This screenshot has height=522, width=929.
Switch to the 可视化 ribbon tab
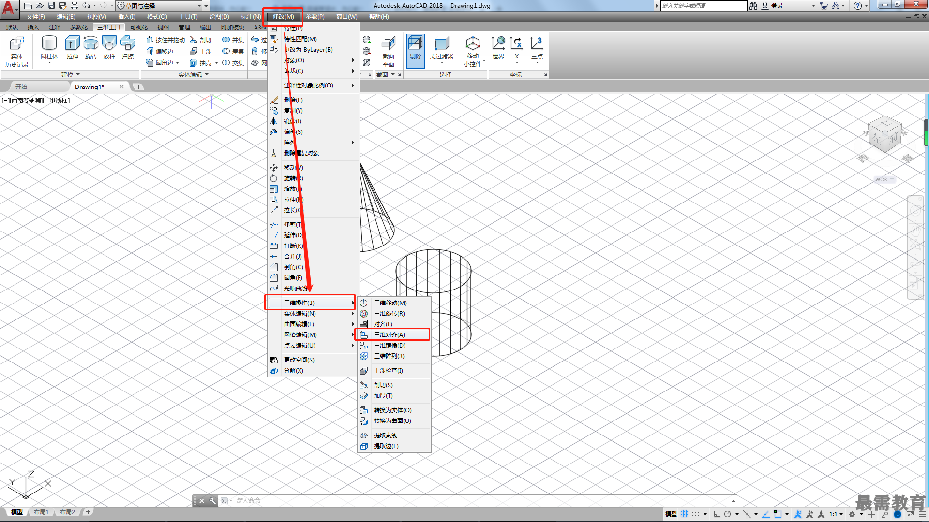[139, 27]
